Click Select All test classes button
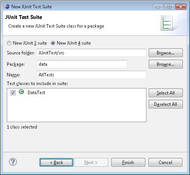Viewport: 190px width, 175px height. pos(166,93)
